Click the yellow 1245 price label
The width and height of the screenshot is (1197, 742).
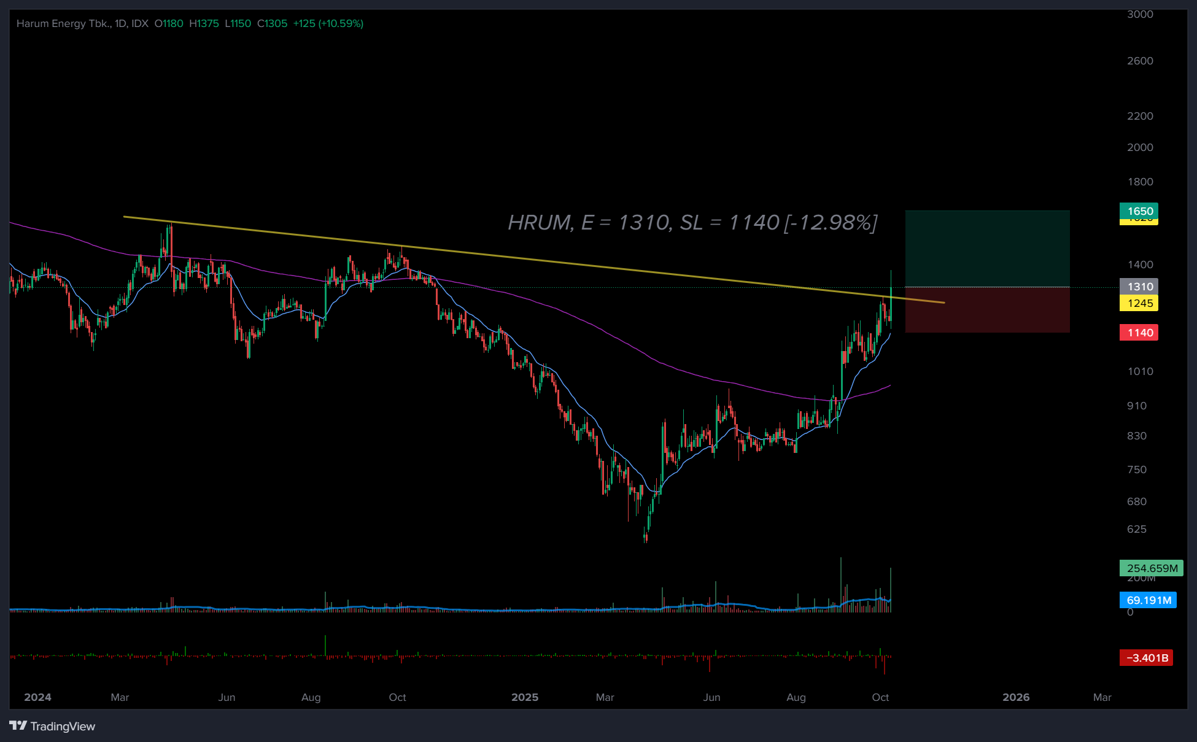click(1139, 303)
